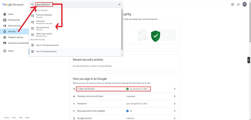The height and width of the screenshot is (120, 251).
Task: Click the '4 passkeys' value
Action: tap(131, 96)
